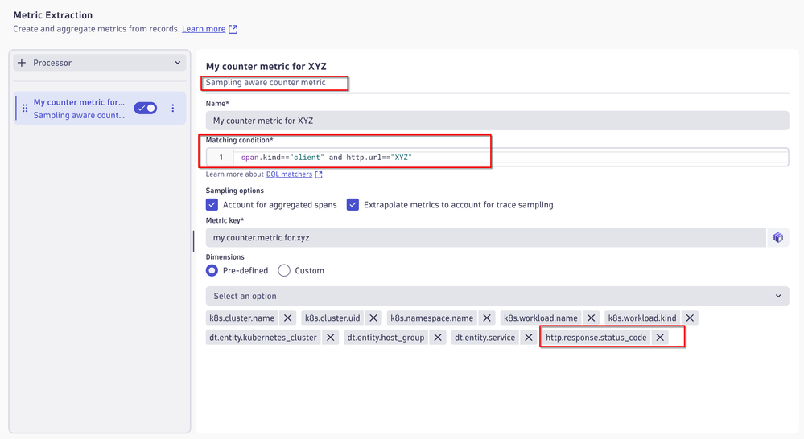This screenshot has width=804, height=439.
Task: Click the k8s.workload.name tag label
Action: [x=541, y=318]
